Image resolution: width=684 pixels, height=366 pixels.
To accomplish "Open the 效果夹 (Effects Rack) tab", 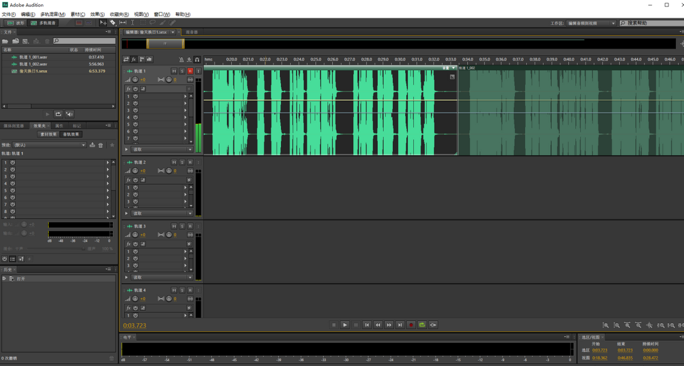I will (x=41, y=125).
